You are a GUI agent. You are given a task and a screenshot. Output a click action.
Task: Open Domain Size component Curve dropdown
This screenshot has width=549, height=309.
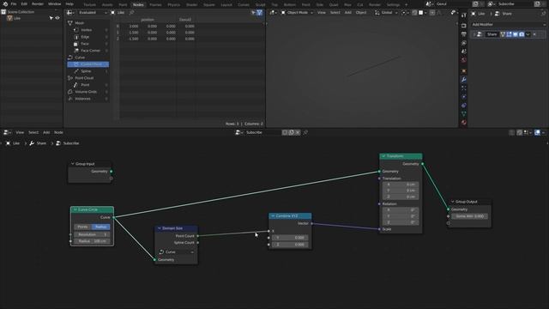tap(177, 251)
